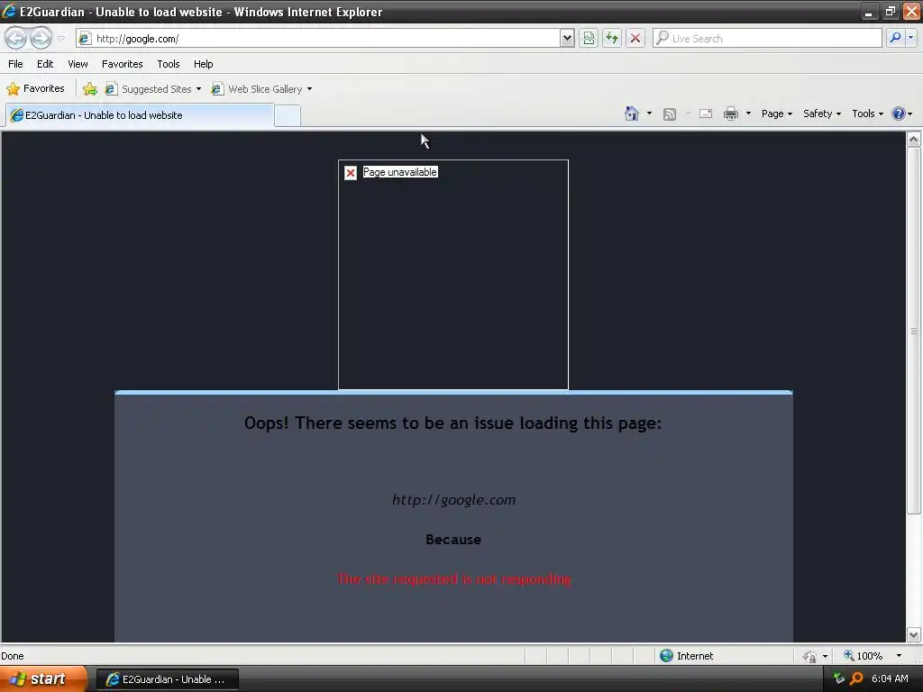Expand the Home button dropdown arrow
This screenshot has height=692, width=923.
pyautogui.click(x=649, y=114)
